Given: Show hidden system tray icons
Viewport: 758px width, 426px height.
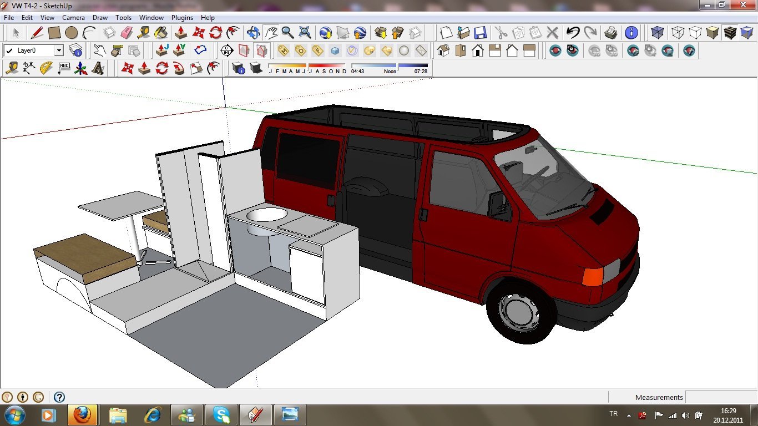Looking at the screenshot, I should pos(629,415).
